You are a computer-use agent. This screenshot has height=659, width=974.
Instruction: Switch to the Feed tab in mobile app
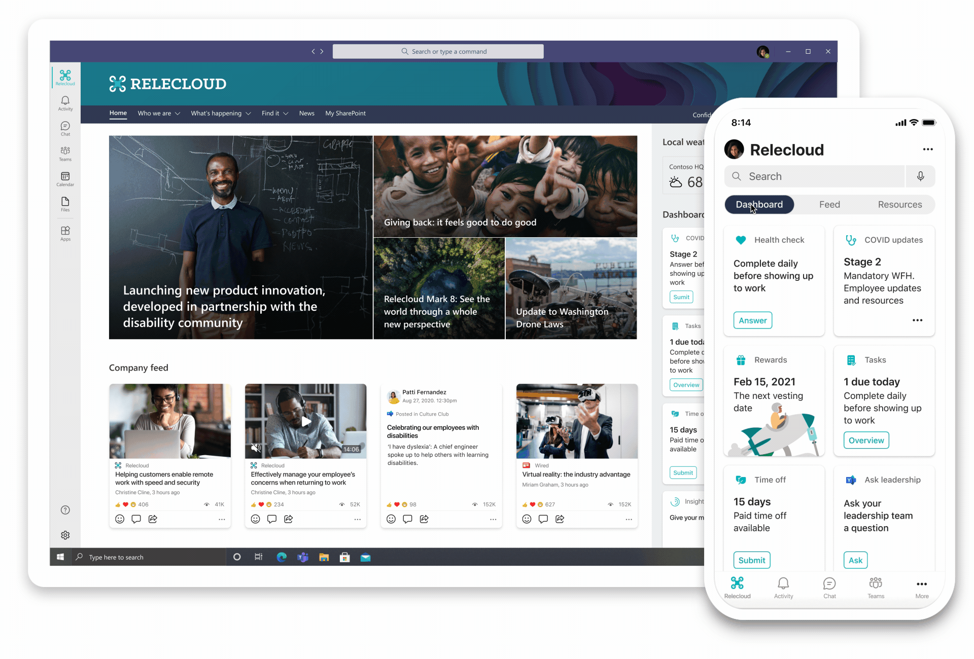pyautogui.click(x=829, y=204)
